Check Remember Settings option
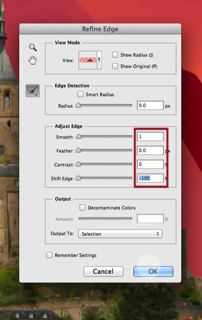The width and height of the screenshot is (202, 320). coord(49,255)
